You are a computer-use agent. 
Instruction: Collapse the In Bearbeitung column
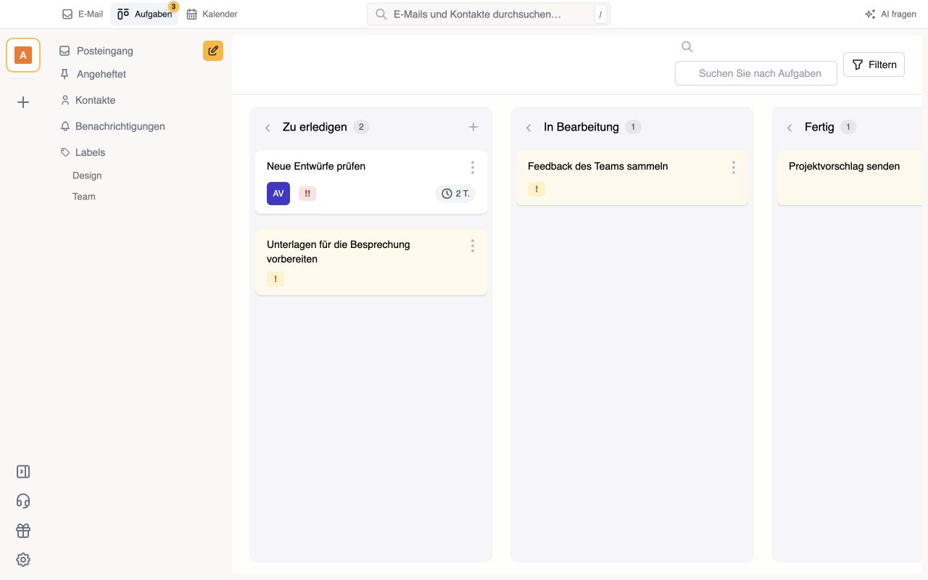point(529,128)
